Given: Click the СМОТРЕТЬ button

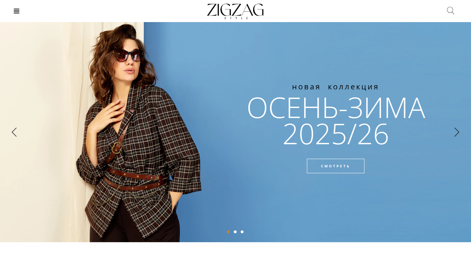Looking at the screenshot, I should tap(335, 166).
